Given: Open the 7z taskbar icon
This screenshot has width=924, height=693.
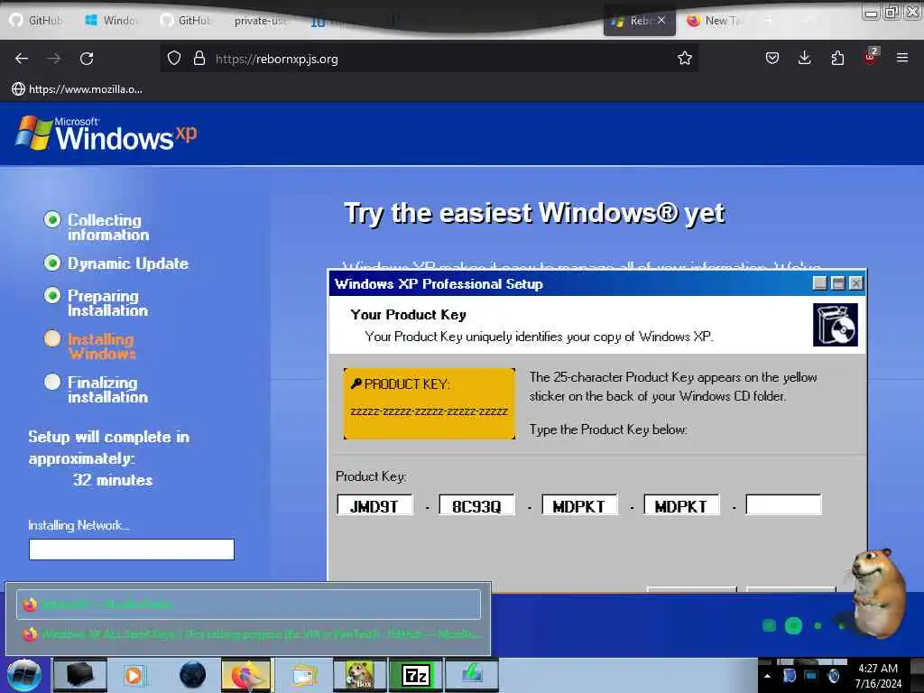Looking at the screenshot, I should 415,675.
